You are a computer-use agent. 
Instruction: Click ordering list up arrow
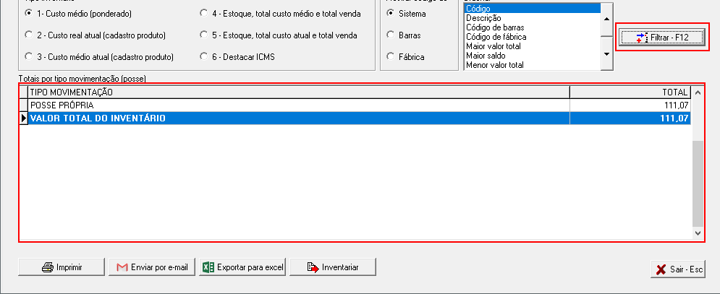[606, 20]
